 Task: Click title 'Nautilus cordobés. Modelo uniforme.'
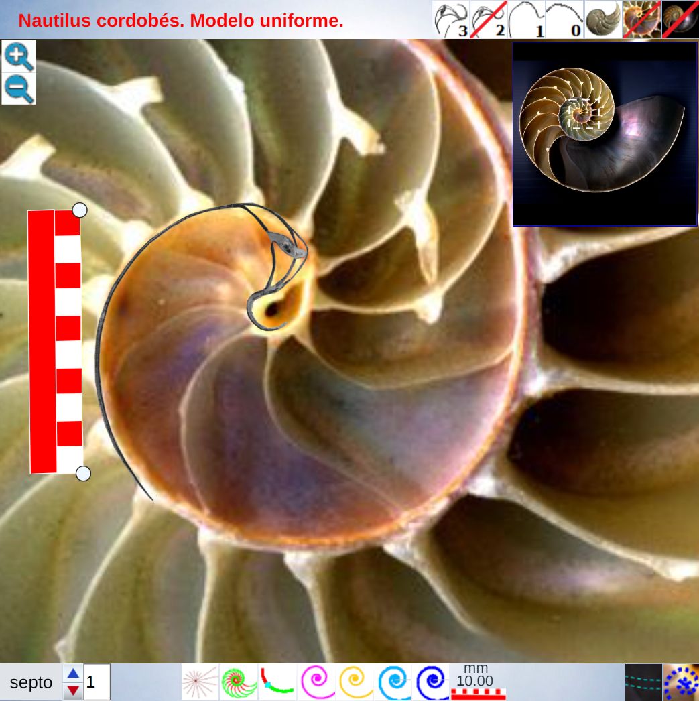[x=180, y=21]
